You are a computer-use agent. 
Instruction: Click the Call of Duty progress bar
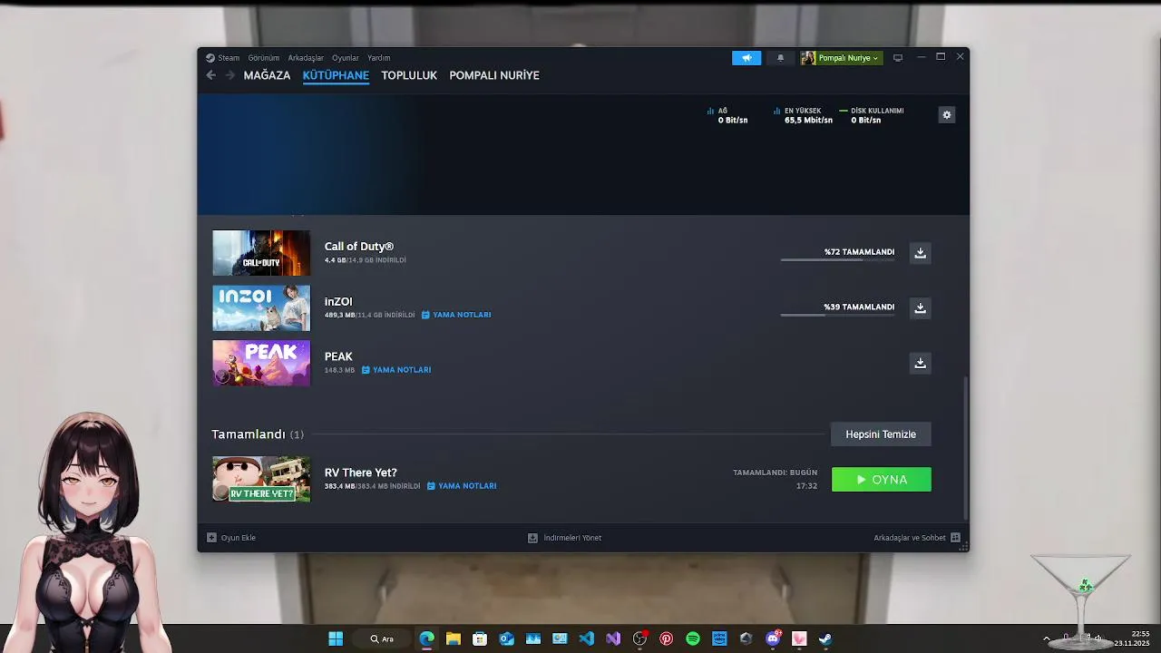coord(837,260)
